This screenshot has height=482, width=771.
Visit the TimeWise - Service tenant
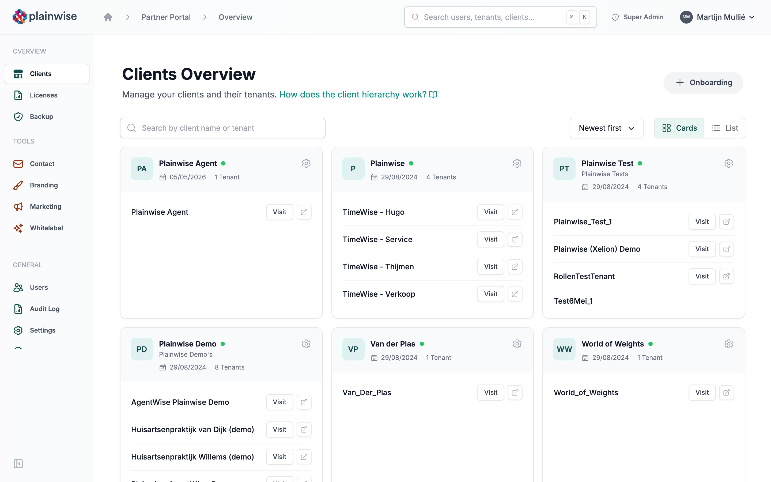coord(490,239)
